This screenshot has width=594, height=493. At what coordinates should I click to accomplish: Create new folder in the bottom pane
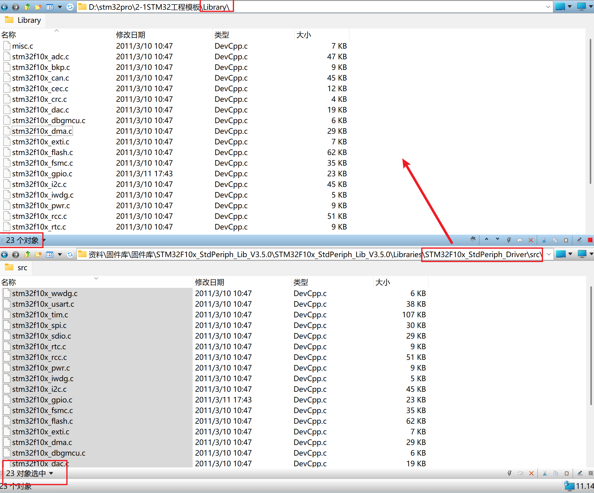[38, 254]
